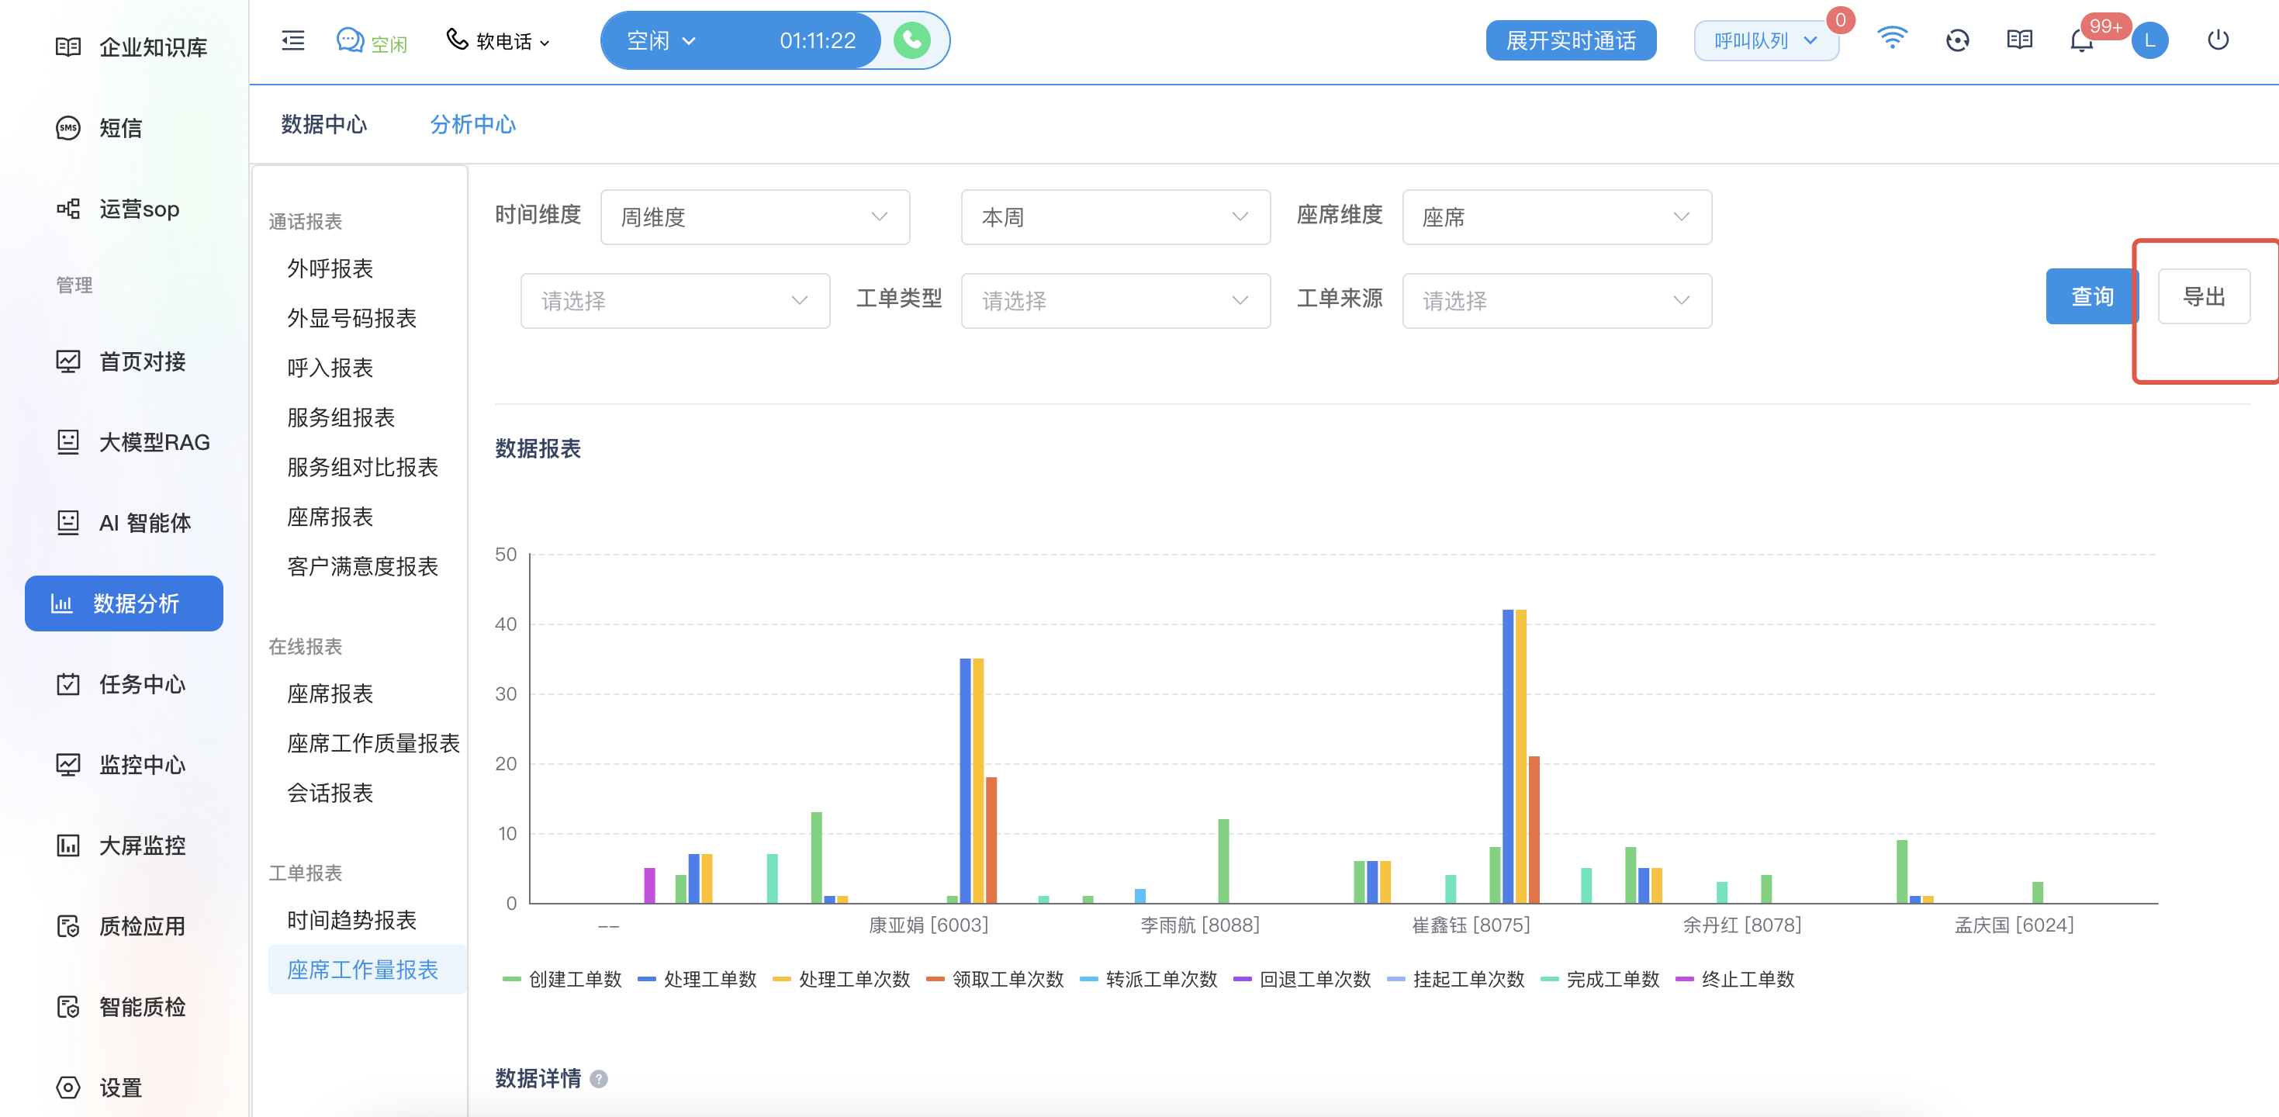Open the 软电话 dropdown
2279x1117 pixels.
pyautogui.click(x=498, y=40)
